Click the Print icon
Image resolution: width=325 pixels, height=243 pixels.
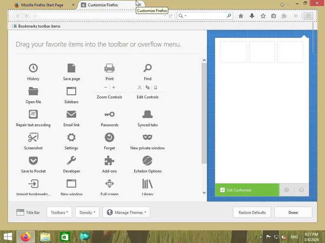coord(109,68)
